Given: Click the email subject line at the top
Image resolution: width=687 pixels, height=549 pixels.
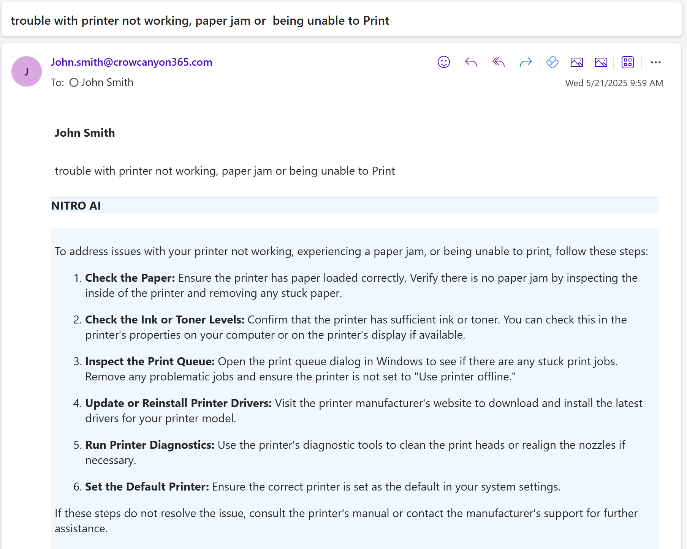Looking at the screenshot, I should click(x=200, y=21).
